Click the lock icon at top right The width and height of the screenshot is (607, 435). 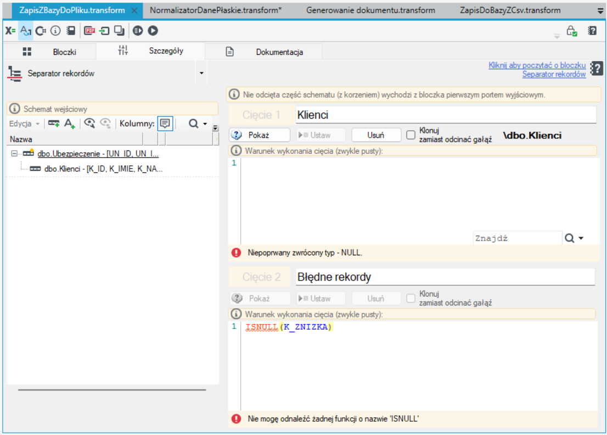coord(572,31)
